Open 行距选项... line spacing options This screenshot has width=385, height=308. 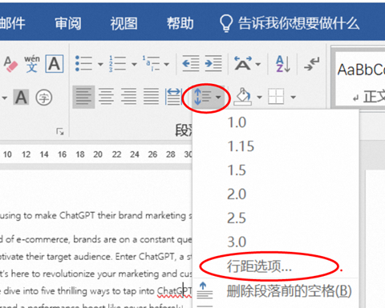coord(276,266)
